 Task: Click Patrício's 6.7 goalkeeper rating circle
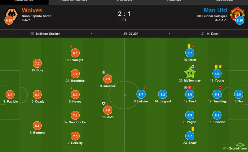[x=10, y=95]
